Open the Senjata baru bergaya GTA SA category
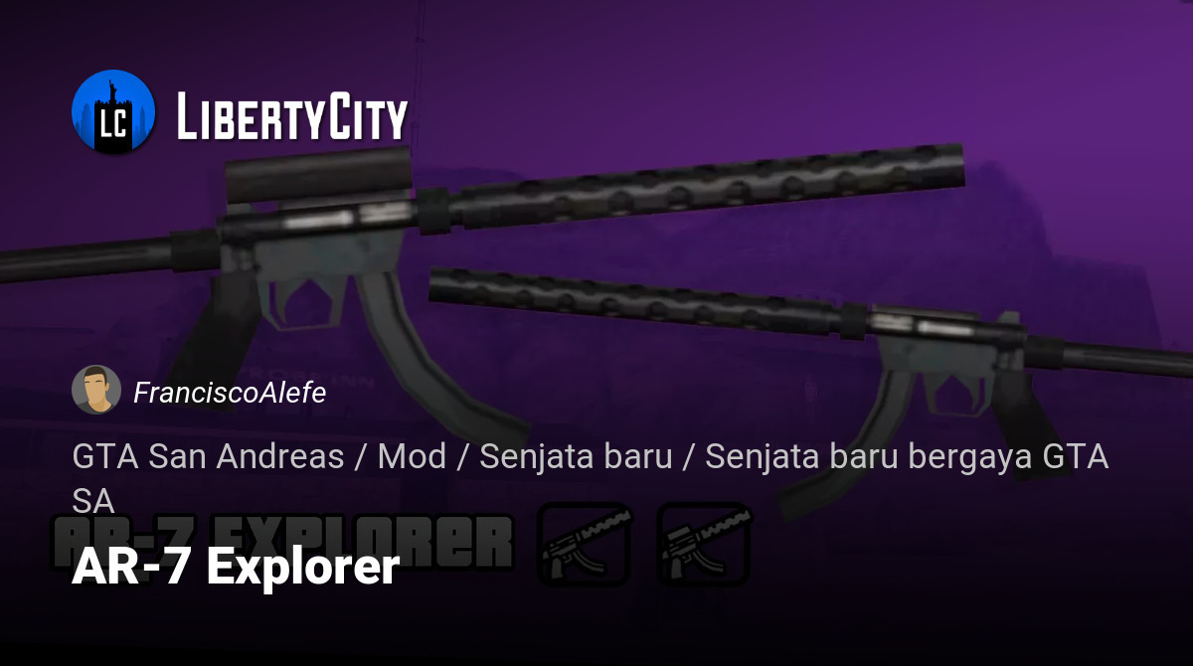 coord(590,478)
